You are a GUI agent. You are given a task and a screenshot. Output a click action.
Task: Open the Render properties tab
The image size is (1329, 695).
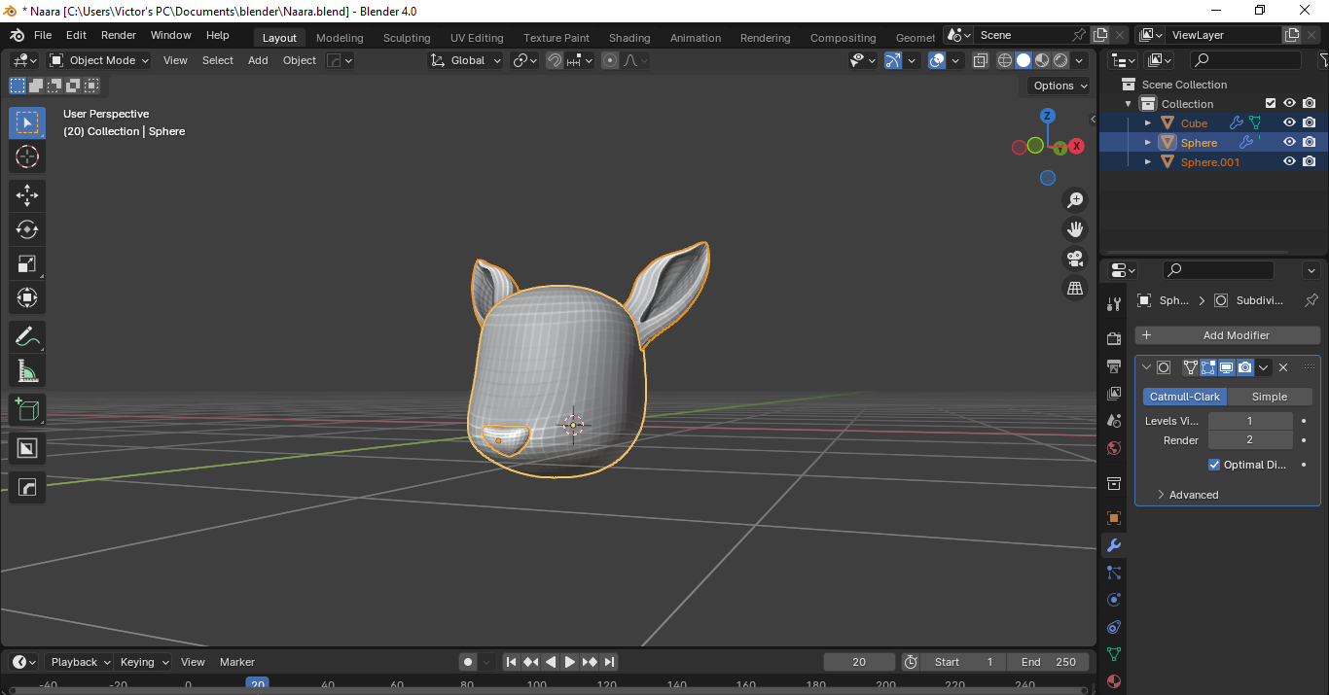tap(1114, 338)
